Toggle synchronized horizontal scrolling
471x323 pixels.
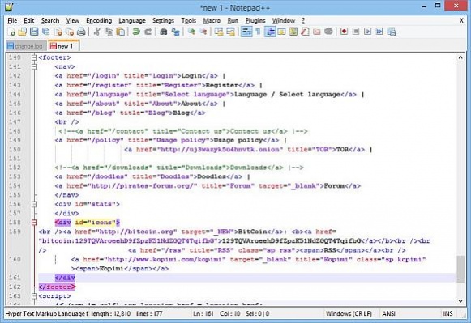pyautogui.click(x=231, y=32)
